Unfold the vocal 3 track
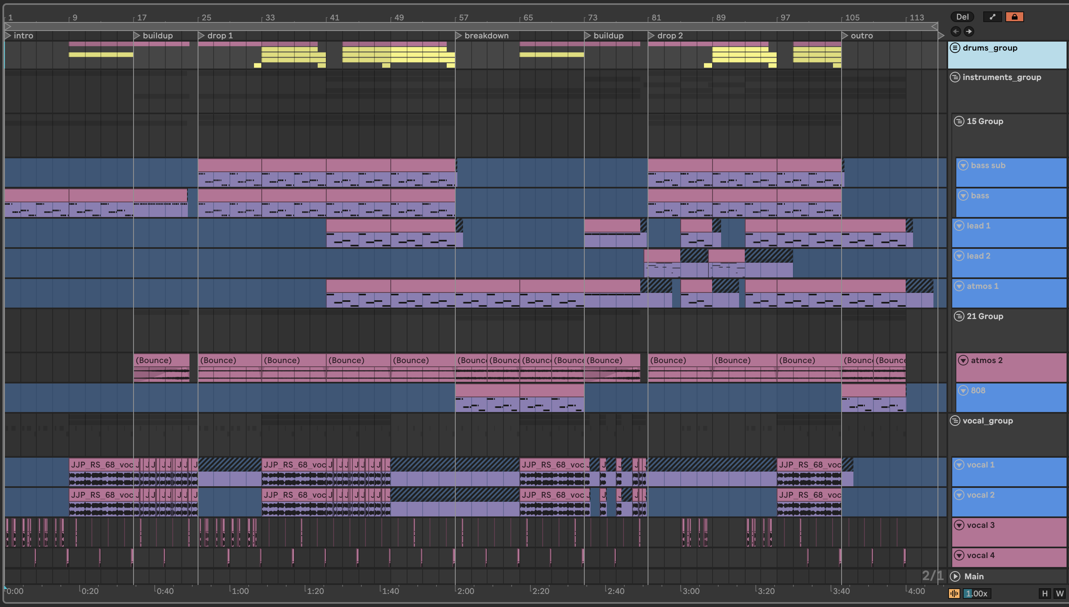The width and height of the screenshot is (1069, 607). pyautogui.click(x=959, y=525)
